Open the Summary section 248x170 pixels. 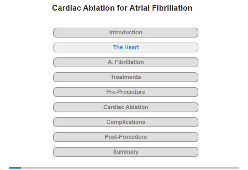125,152
